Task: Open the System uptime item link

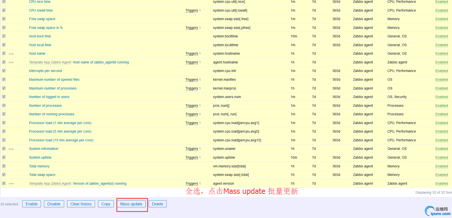Action: [x=40, y=158]
